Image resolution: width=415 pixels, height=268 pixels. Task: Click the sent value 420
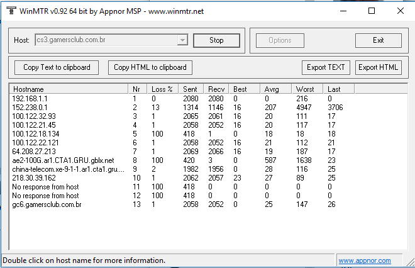point(189,160)
